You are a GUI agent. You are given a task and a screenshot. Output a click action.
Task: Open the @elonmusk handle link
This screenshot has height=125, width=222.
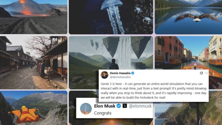coord(140,106)
